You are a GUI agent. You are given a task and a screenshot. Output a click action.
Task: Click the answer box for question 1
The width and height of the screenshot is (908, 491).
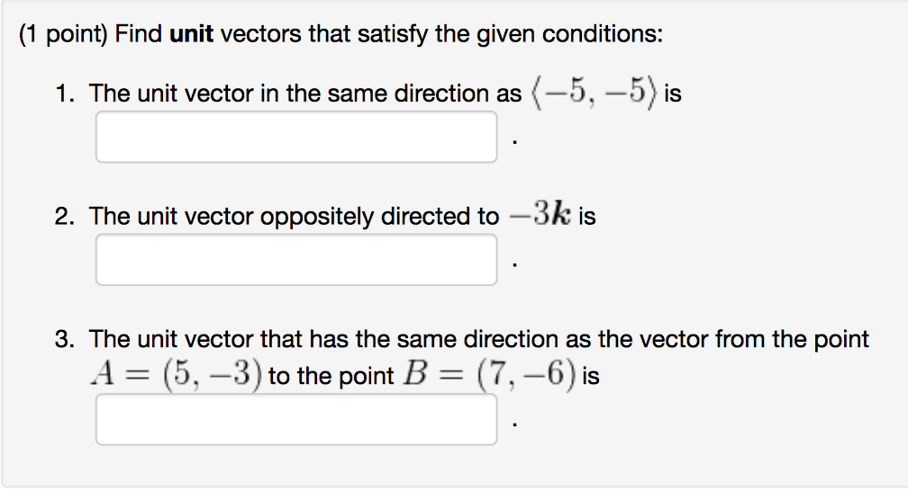coord(296,138)
